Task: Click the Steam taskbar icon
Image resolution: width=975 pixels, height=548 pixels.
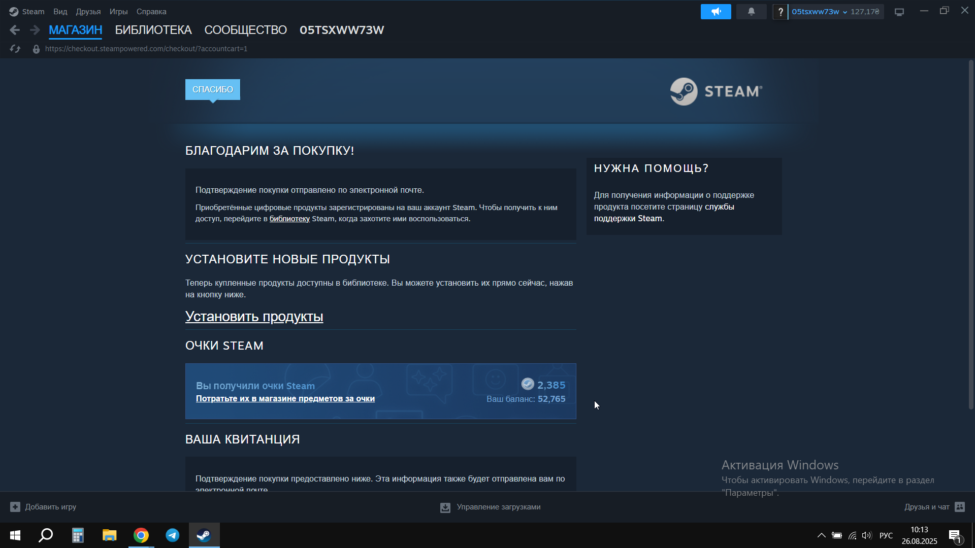Action: click(x=204, y=535)
